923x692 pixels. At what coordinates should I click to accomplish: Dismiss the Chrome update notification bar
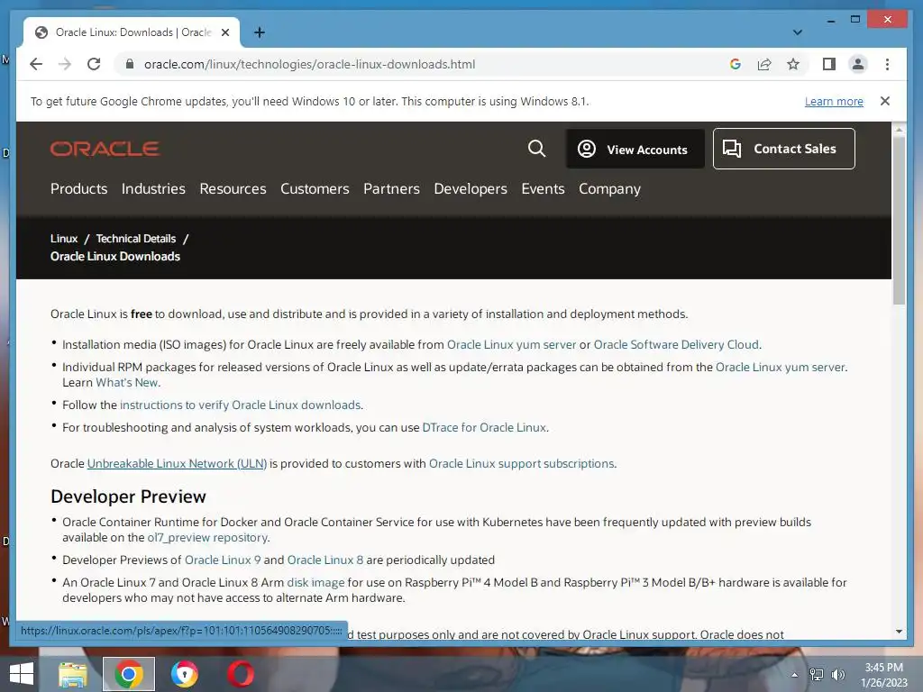(885, 101)
